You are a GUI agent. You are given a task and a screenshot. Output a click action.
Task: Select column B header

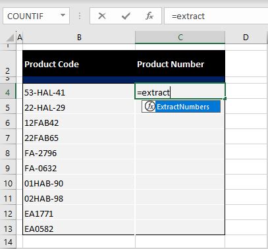pos(79,38)
